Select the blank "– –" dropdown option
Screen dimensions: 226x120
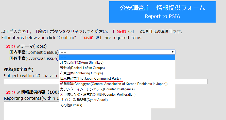117,57
